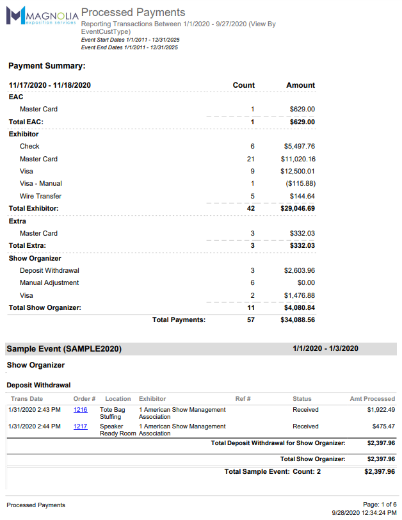This screenshot has width=402, height=520.
Task: Click the Payment Summary heading
Action: pos(47,66)
